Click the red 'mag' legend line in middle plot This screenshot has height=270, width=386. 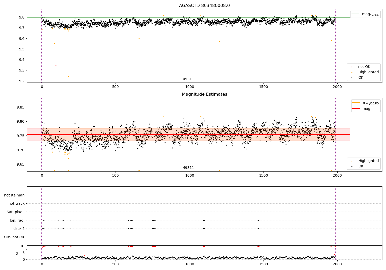coord(356,109)
